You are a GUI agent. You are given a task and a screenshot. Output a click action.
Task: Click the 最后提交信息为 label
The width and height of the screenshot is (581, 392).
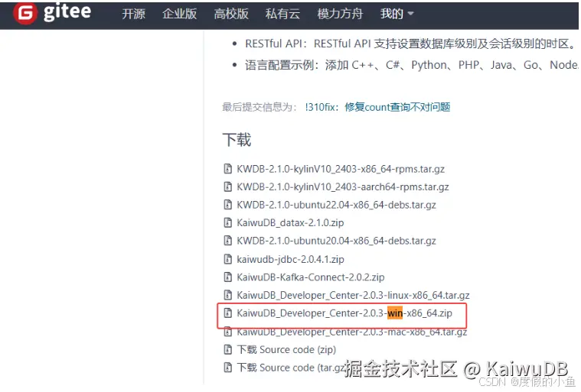[x=259, y=107]
